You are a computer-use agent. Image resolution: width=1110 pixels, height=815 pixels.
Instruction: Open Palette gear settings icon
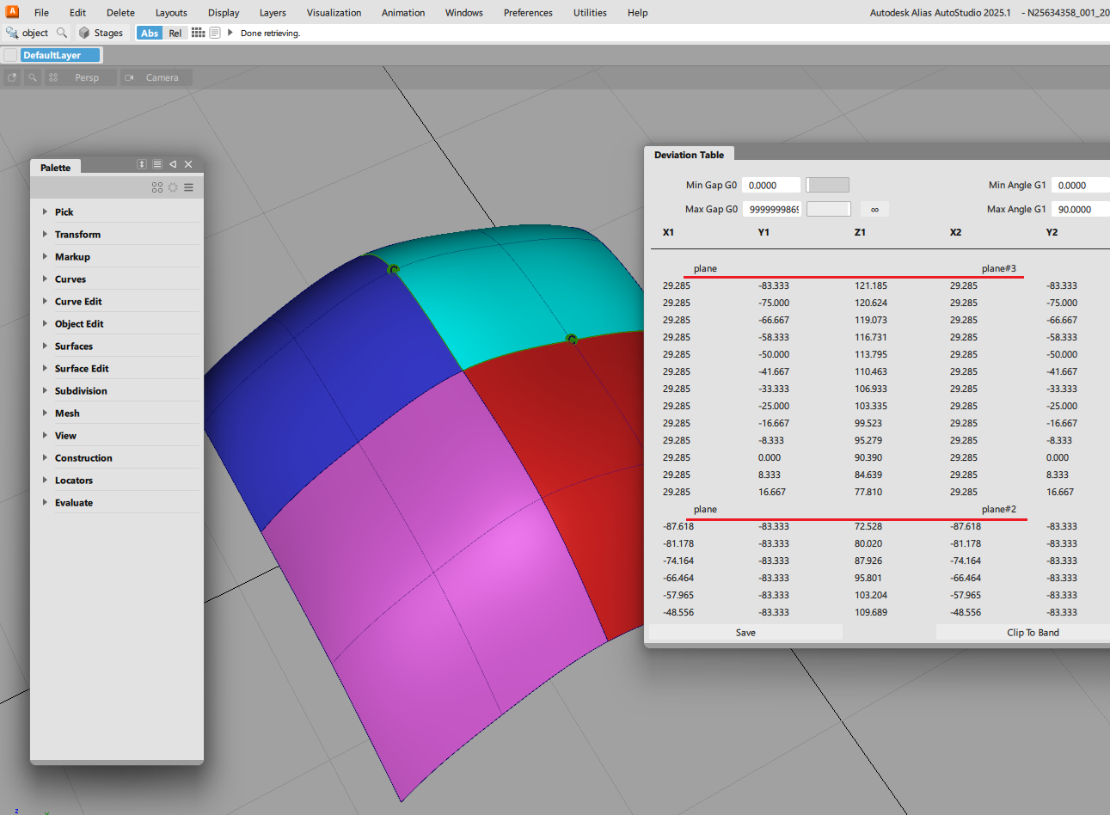coord(173,187)
